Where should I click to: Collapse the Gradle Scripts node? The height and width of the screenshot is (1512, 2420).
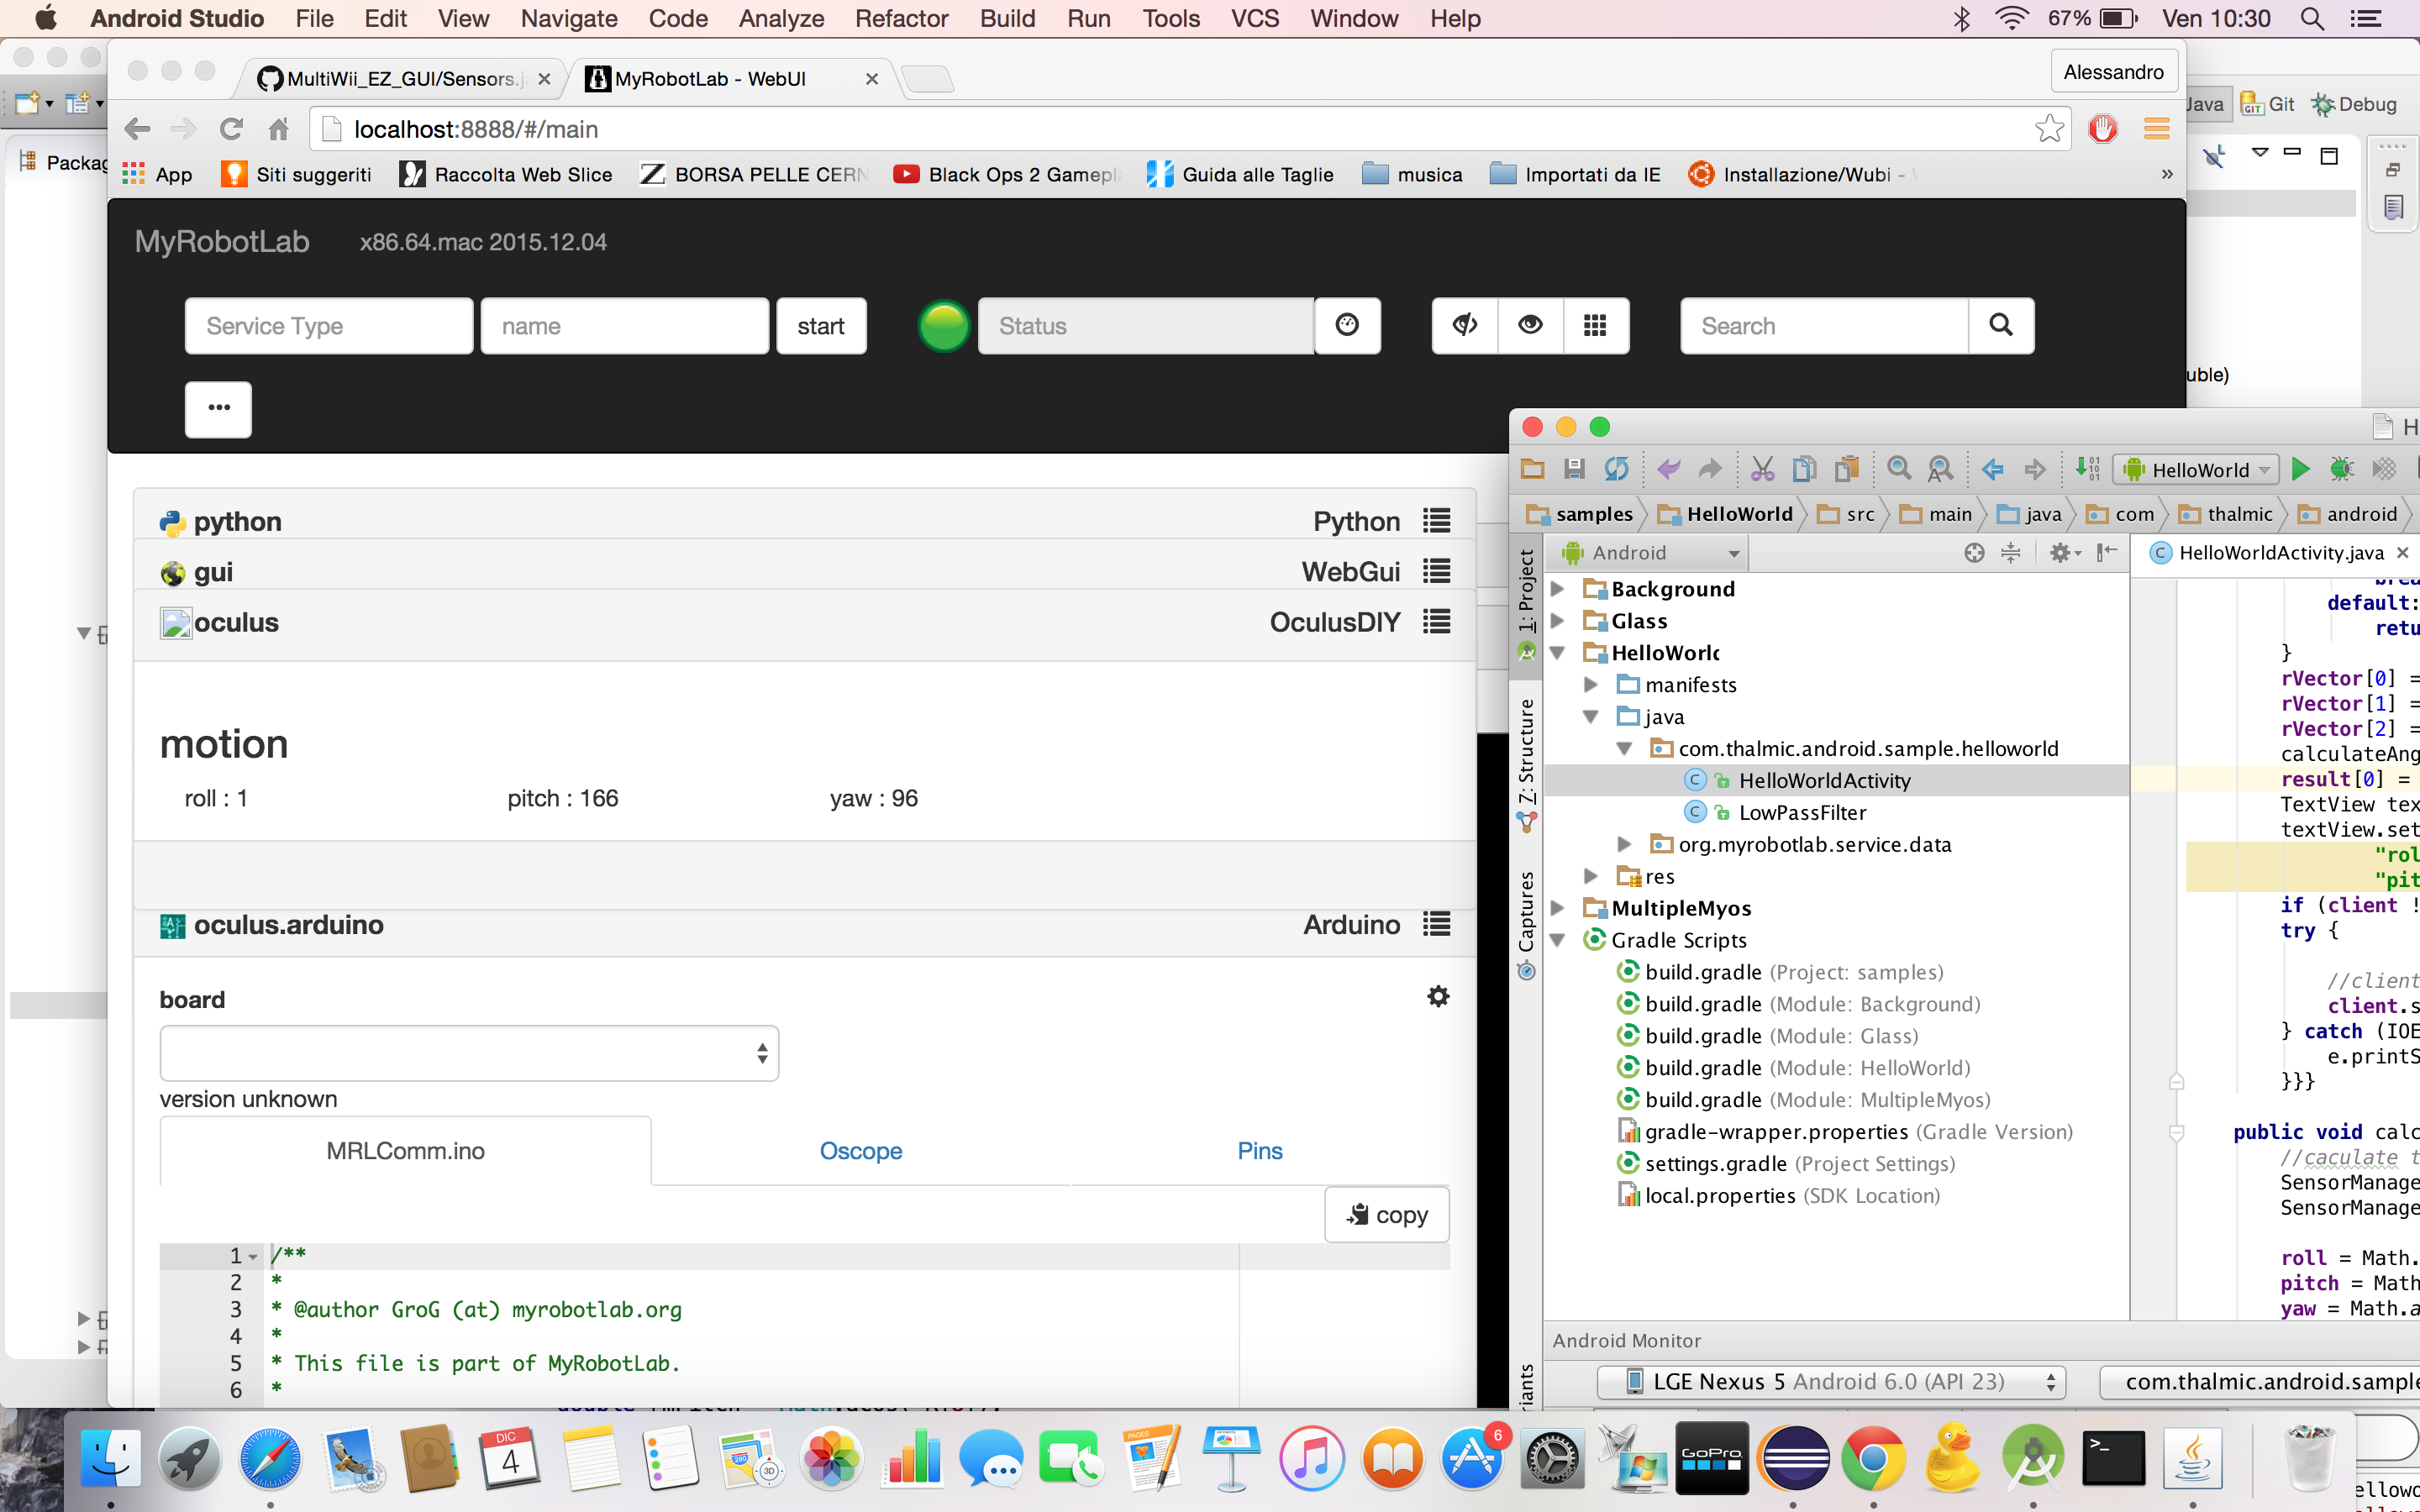pyautogui.click(x=1557, y=940)
